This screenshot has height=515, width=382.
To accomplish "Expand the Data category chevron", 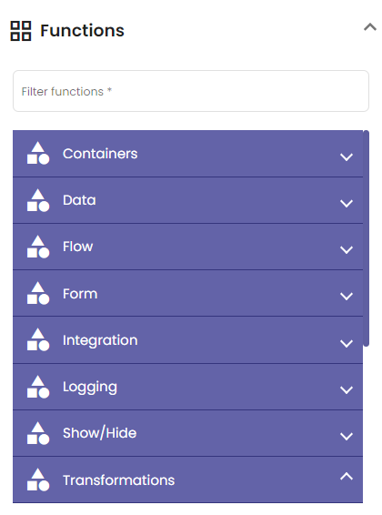I will [347, 204].
